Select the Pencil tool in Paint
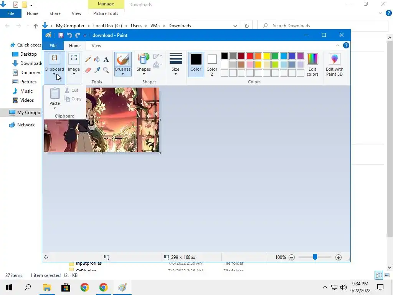This screenshot has width=393, height=295. click(88, 60)
